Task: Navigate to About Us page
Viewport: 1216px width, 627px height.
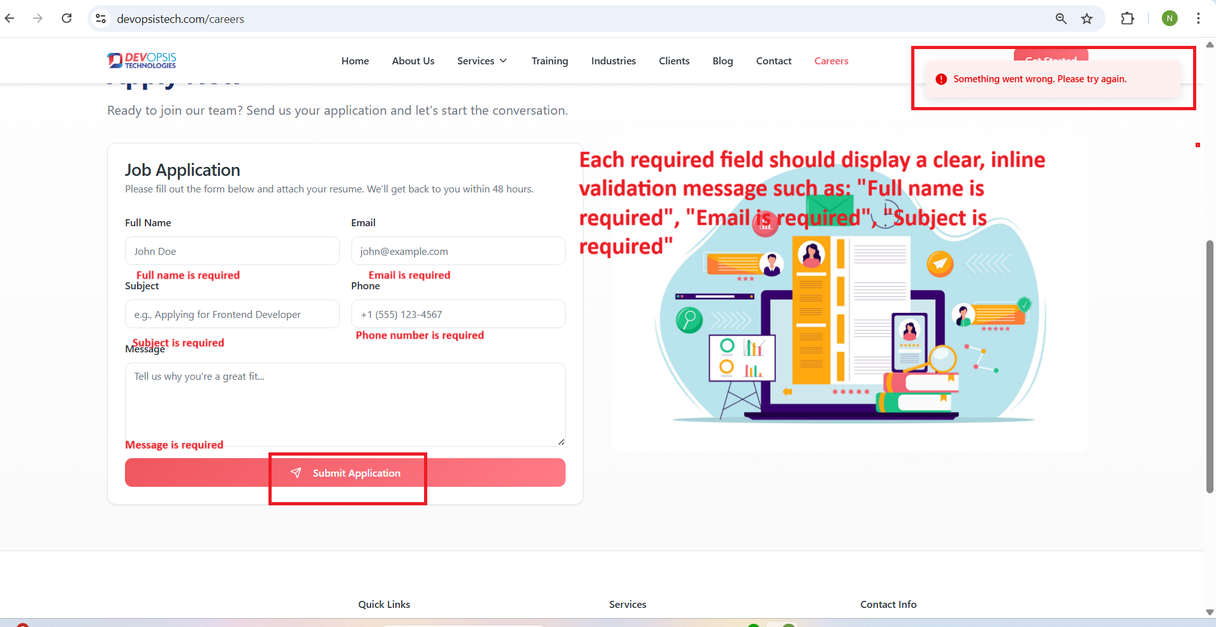Action: [x=413, y=61]
